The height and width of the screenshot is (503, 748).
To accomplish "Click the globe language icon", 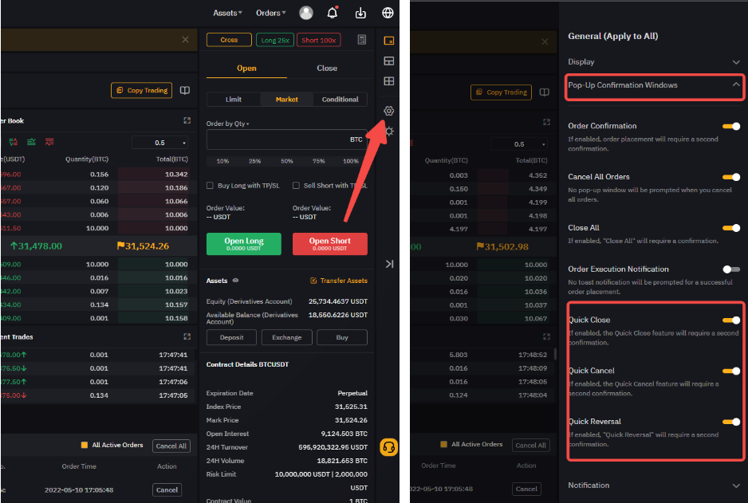I will tap(388, 13).
